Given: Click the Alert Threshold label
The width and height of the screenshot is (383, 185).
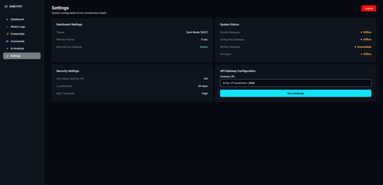Looking at the screenshot, I should tap(65, 93).
